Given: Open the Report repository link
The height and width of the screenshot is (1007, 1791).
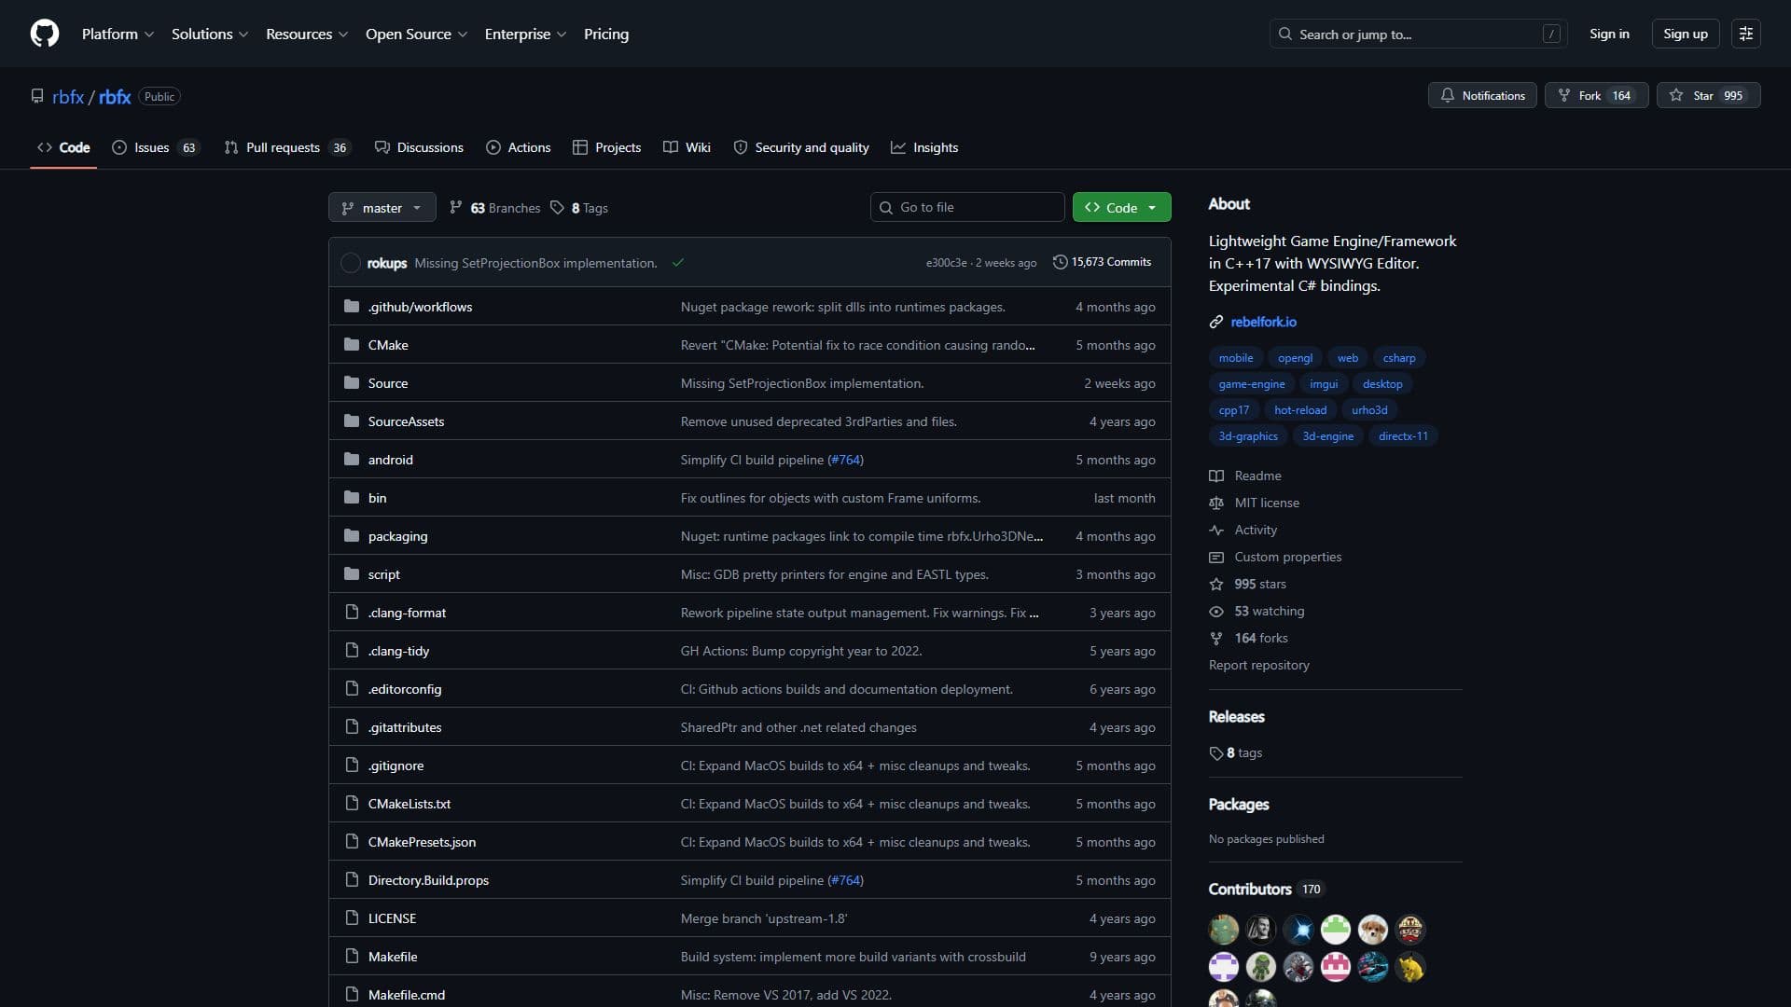Looking at the screenshot, I should [x=1258, y=665].
